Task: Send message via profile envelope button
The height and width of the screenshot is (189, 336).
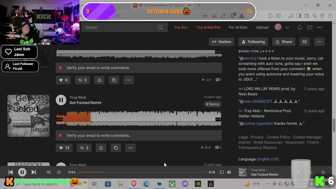Action: click(304, 42)
